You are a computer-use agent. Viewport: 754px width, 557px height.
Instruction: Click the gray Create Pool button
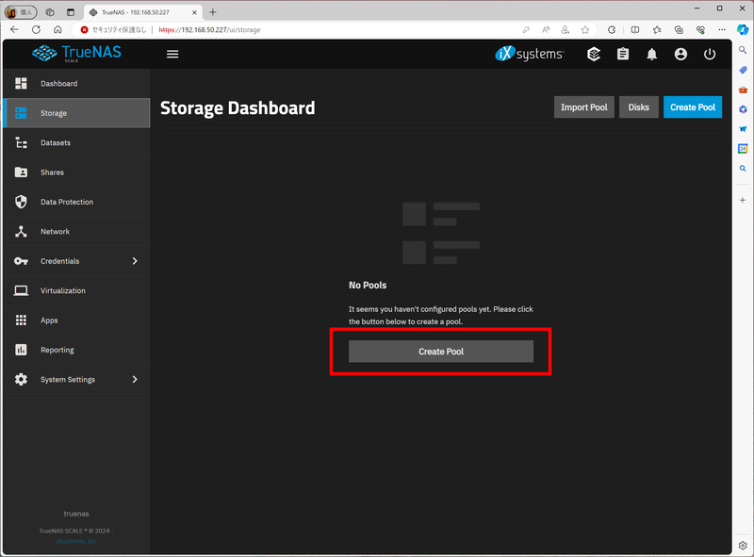pos(440,352)
